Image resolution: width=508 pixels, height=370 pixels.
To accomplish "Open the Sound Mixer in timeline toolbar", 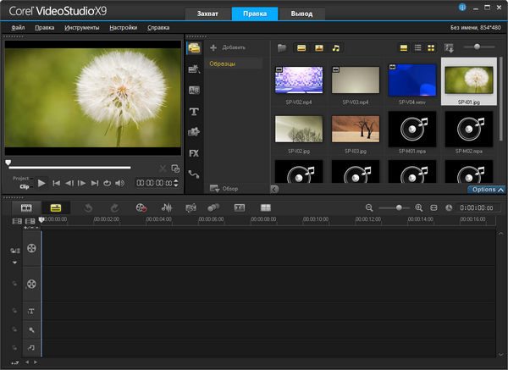I will coord(167,207).
